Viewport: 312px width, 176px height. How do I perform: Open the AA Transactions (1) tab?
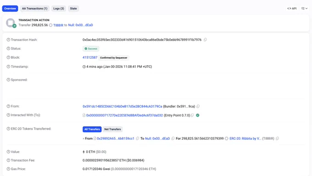click(x=34, y=9)
